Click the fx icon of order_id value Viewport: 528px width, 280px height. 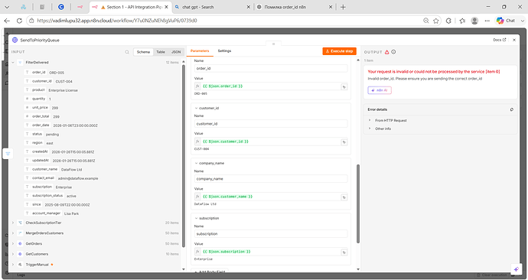click(x=198, y=86)
